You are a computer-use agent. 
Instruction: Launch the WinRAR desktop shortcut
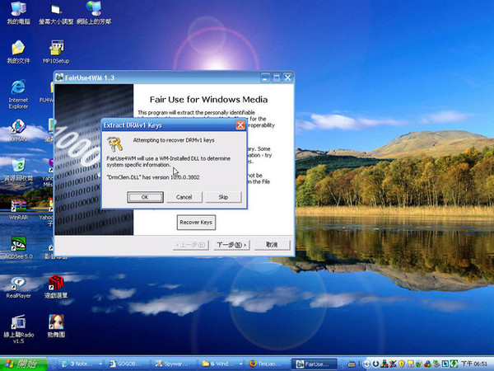pos(18,209)
